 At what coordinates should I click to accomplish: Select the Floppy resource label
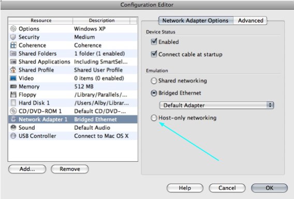click(27, 95)
